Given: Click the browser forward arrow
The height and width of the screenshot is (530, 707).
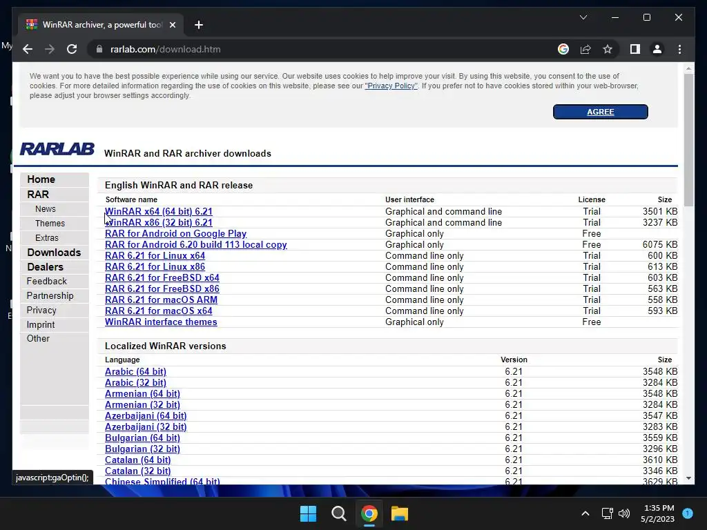Looking at the screenshot, I should (x=50, y=49).
